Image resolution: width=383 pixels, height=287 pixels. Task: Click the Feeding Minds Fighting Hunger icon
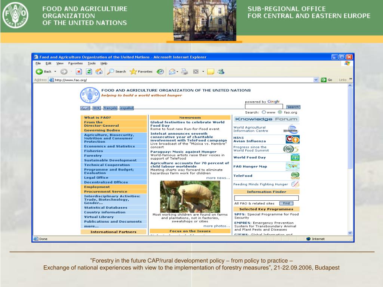coord(295,184)
